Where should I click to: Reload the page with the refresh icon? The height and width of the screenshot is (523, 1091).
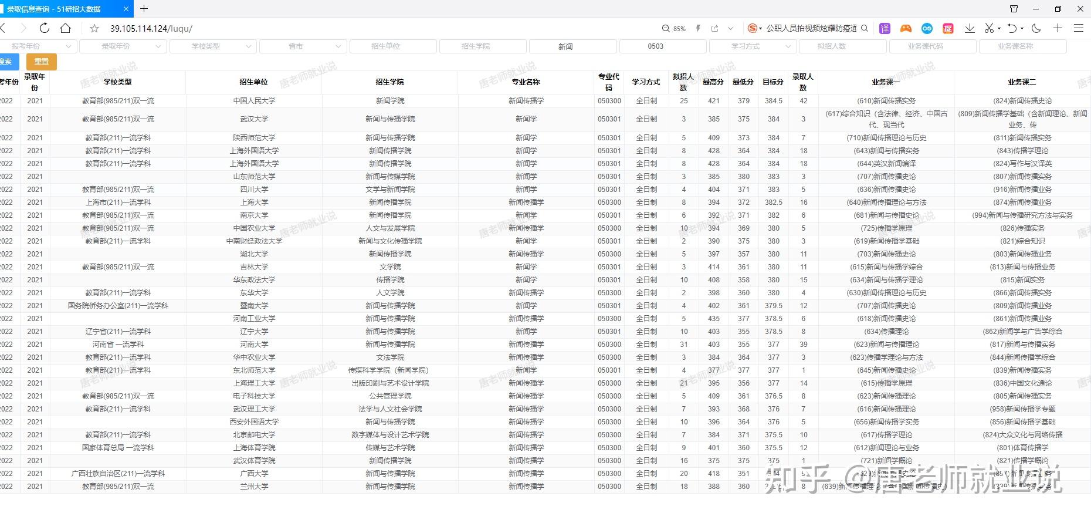[45, 28]
